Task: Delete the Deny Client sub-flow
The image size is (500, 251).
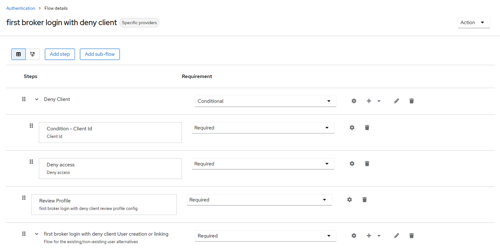Action: pyautogui.click(x=411, y=101)
